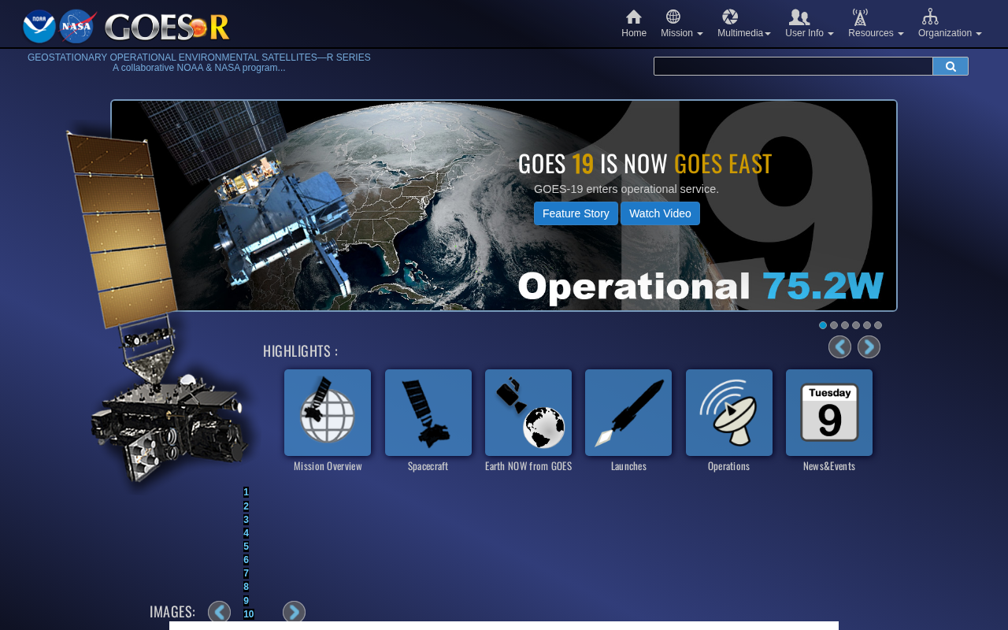Click the Images next arrow

(294, 612)
